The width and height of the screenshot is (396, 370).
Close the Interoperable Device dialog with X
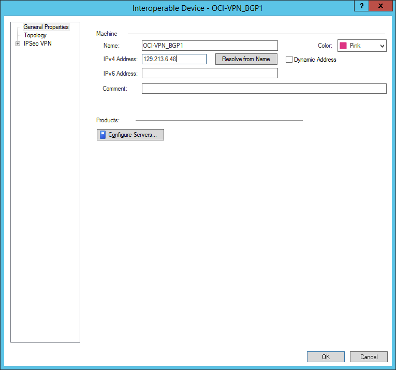[381, 5]
